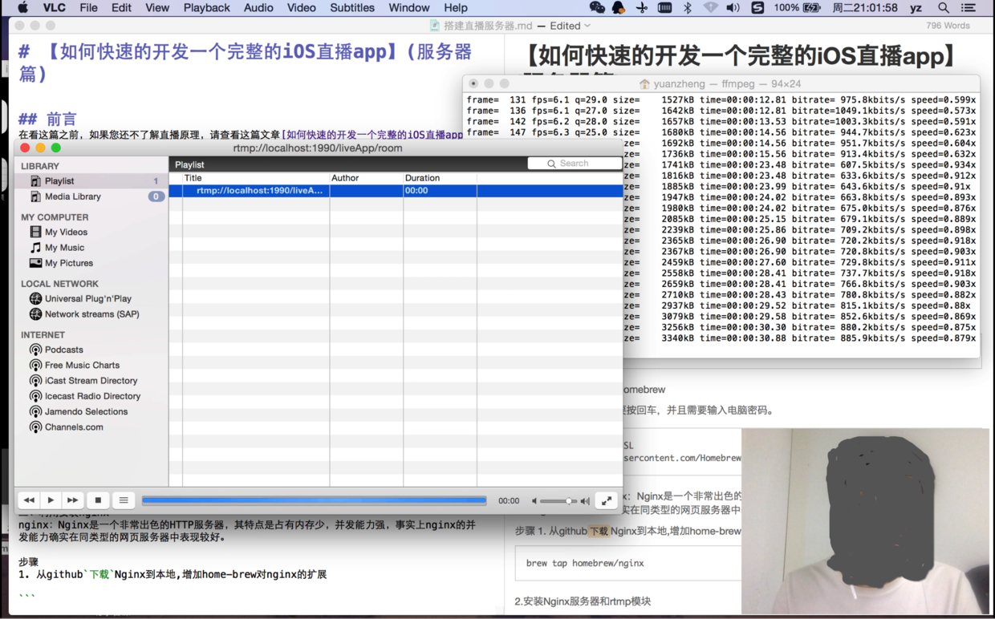Click the Play button in VLC
Viewport: 995px width, 619px height.
51,500
